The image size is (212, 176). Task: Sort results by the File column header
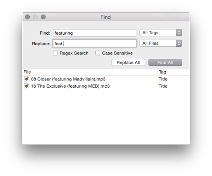click(x=88, y=72)
